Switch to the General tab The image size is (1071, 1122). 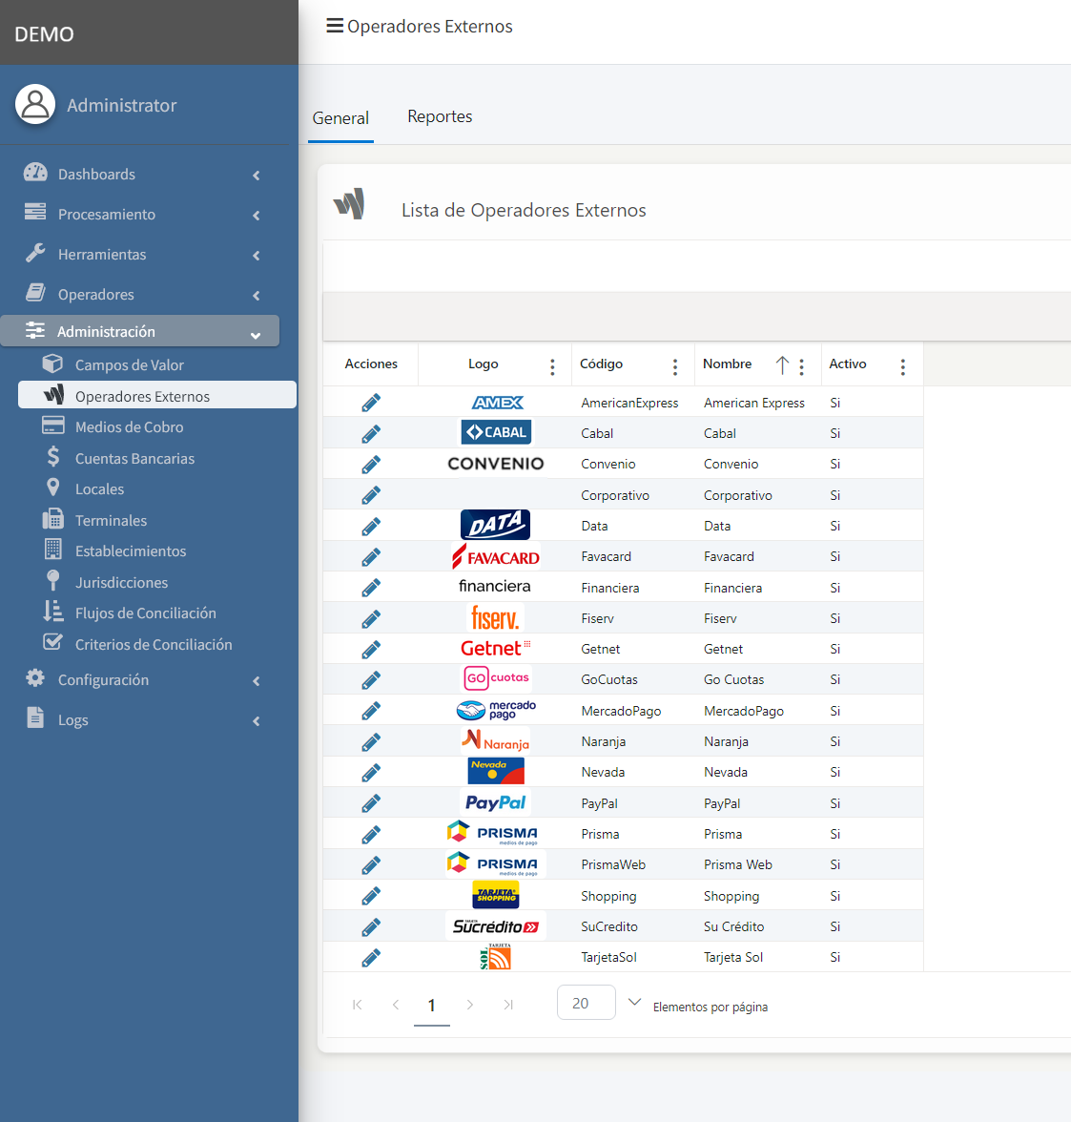[340, 118]
